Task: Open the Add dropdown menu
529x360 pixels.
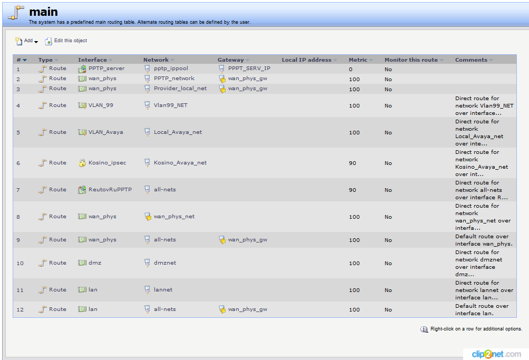Action: point(31,41)
